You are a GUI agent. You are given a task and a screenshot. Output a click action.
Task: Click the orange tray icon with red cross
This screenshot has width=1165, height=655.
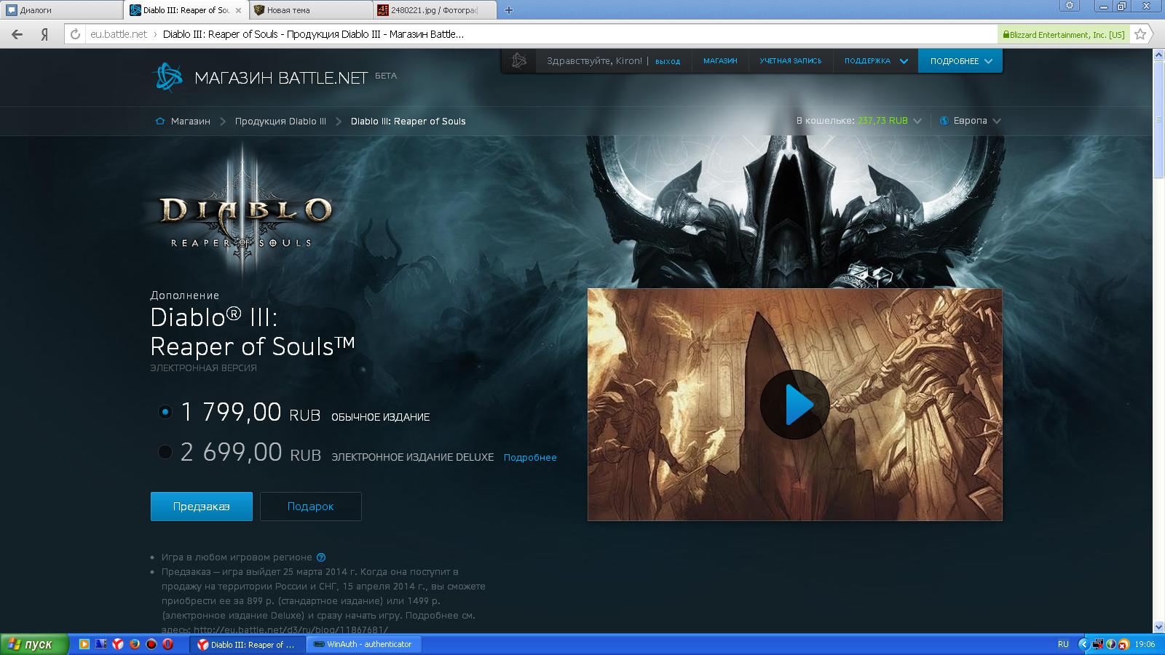(1123, 644)
